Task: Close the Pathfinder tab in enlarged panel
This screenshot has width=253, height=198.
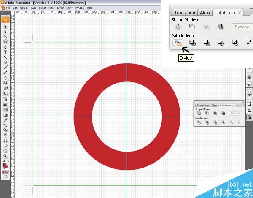Action: [239, 13]
